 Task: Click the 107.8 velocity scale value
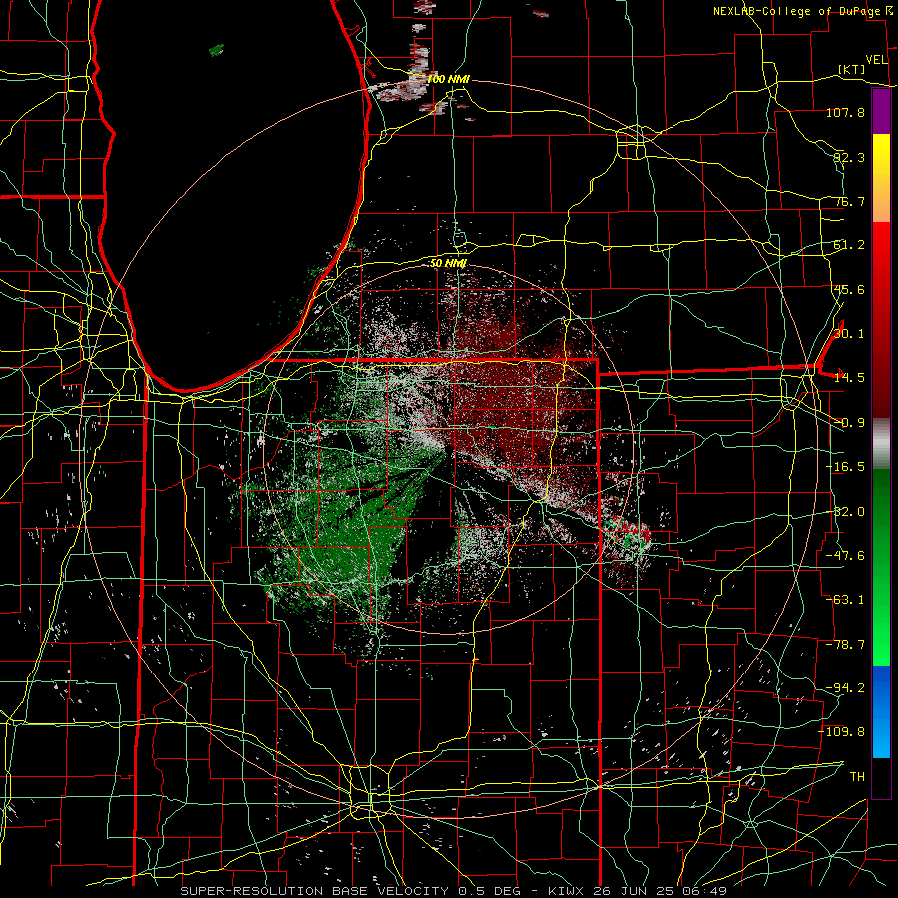tap(845, 112)
